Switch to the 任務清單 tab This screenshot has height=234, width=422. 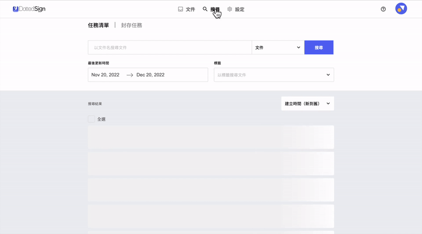(98, 25)
